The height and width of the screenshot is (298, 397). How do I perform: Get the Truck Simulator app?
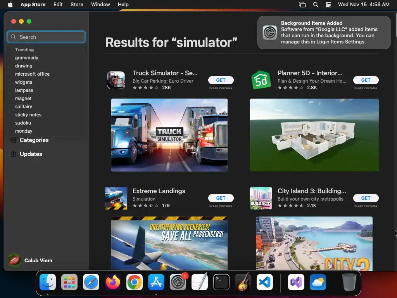[221, 80]
